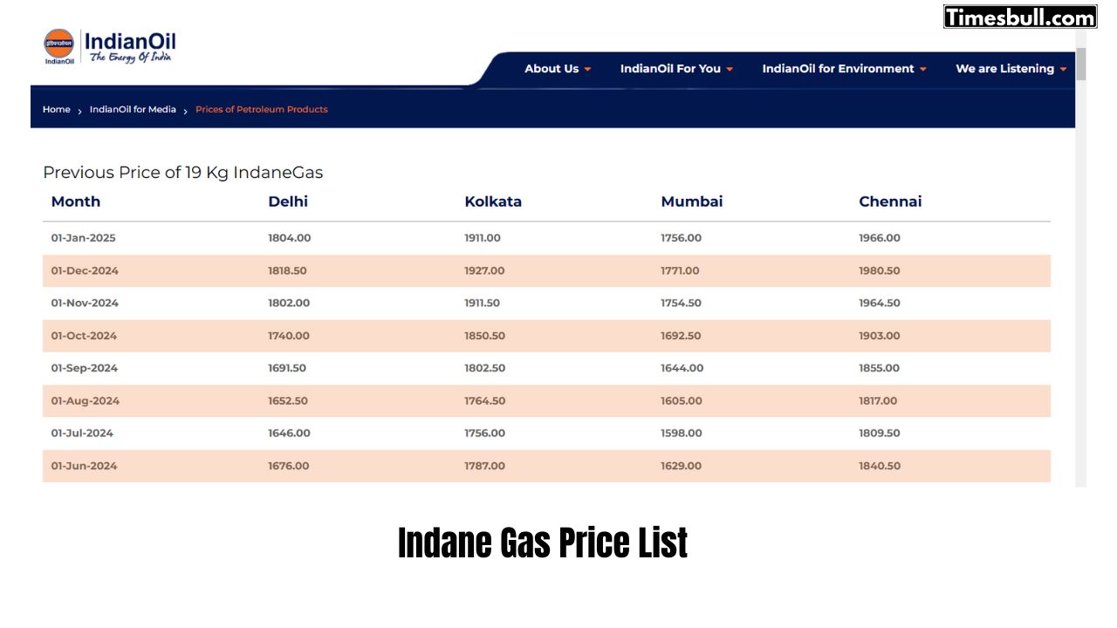
Task: Click the Month column header
Action: 76,201
